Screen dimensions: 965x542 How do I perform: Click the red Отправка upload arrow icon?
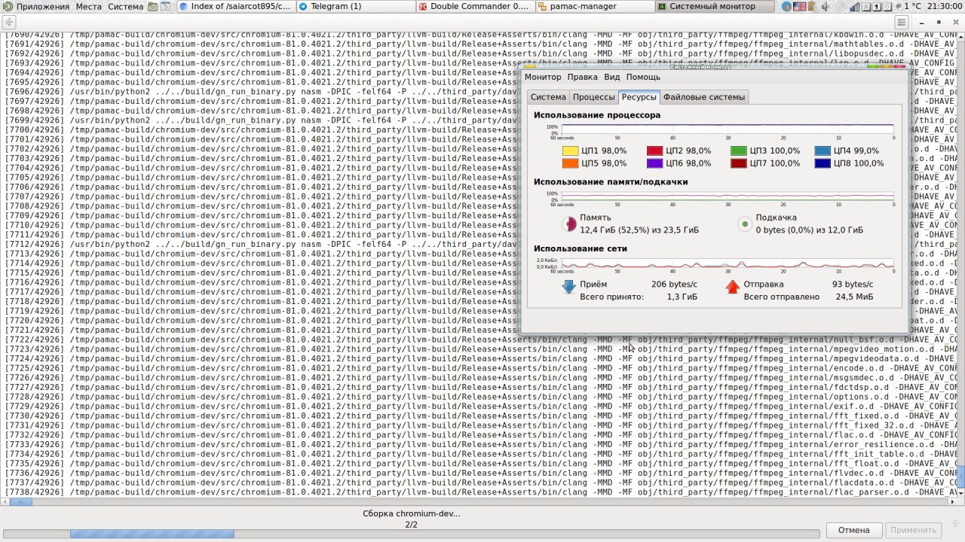point(732,286)
